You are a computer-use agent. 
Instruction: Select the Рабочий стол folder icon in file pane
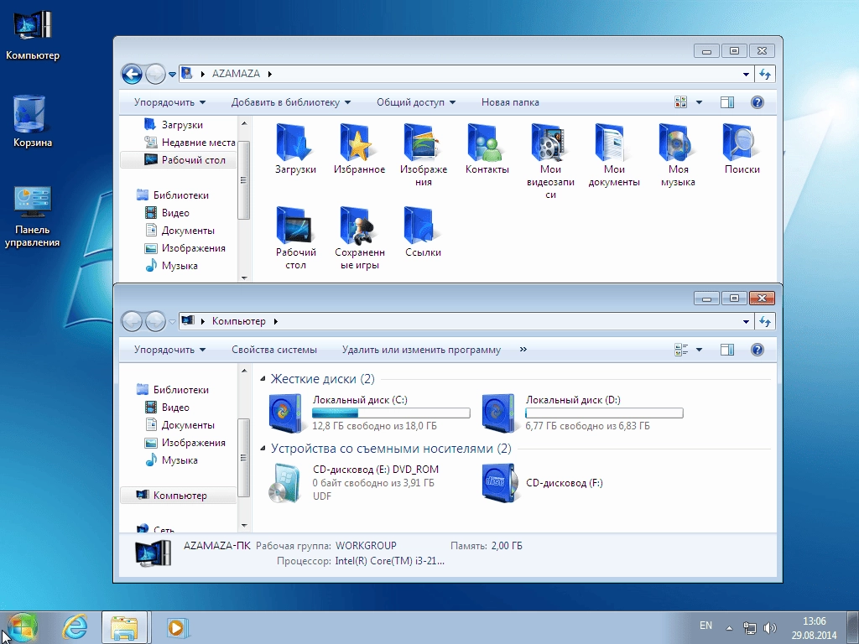point(295,237)
